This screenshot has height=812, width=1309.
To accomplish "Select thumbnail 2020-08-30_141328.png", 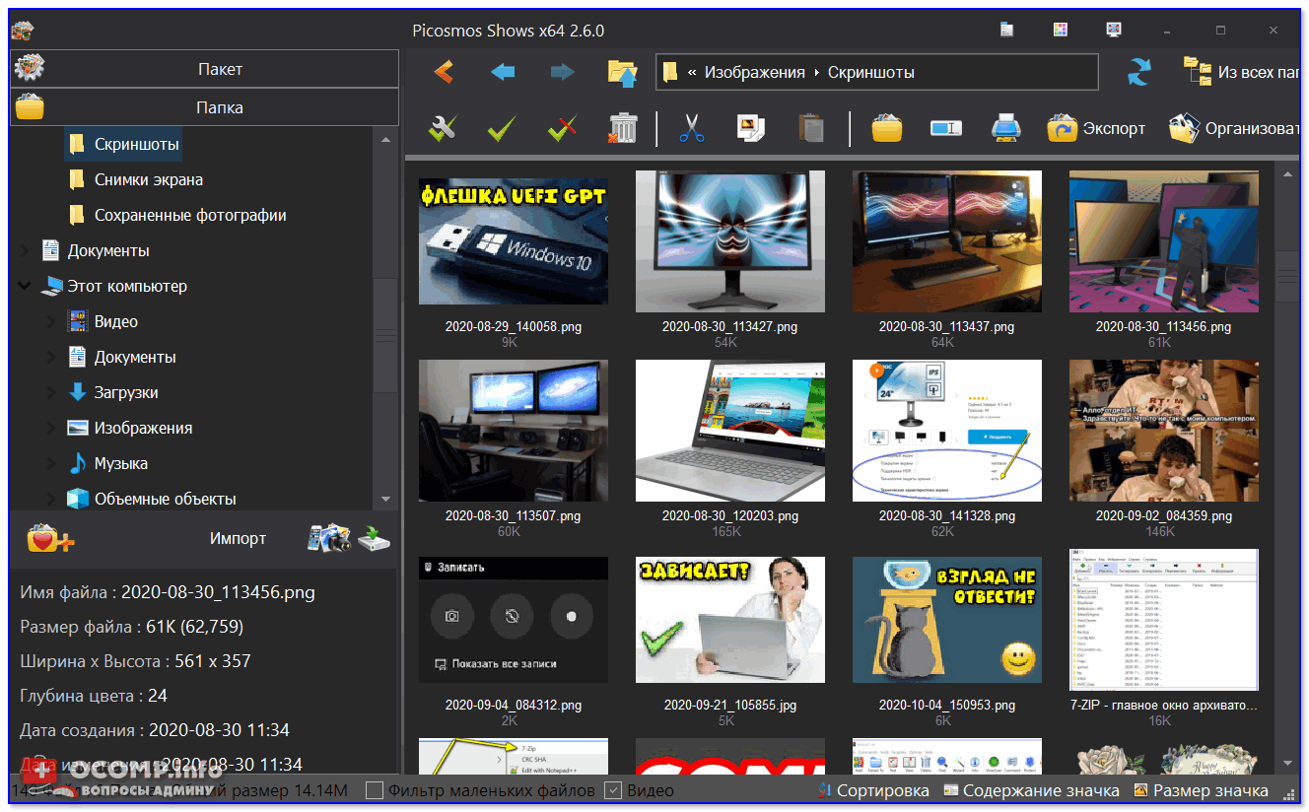I will 946,431.
